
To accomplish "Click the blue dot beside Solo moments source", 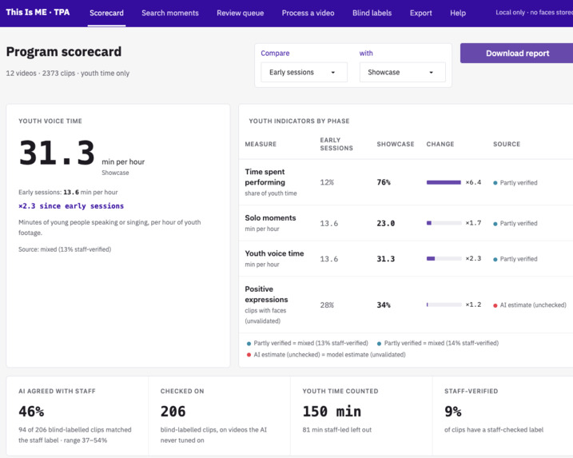I will (495, 224).
